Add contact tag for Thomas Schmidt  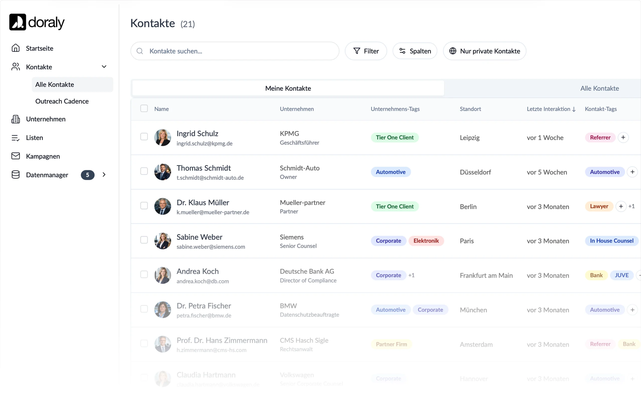632,172
